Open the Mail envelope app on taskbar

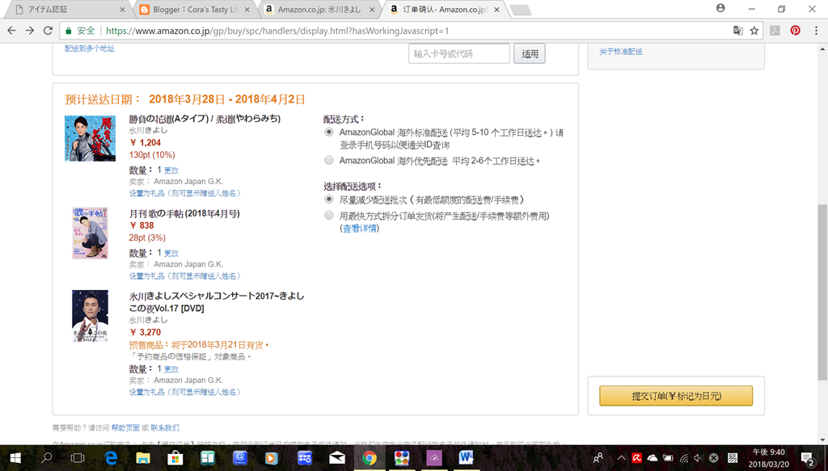[x=337, y=458]
